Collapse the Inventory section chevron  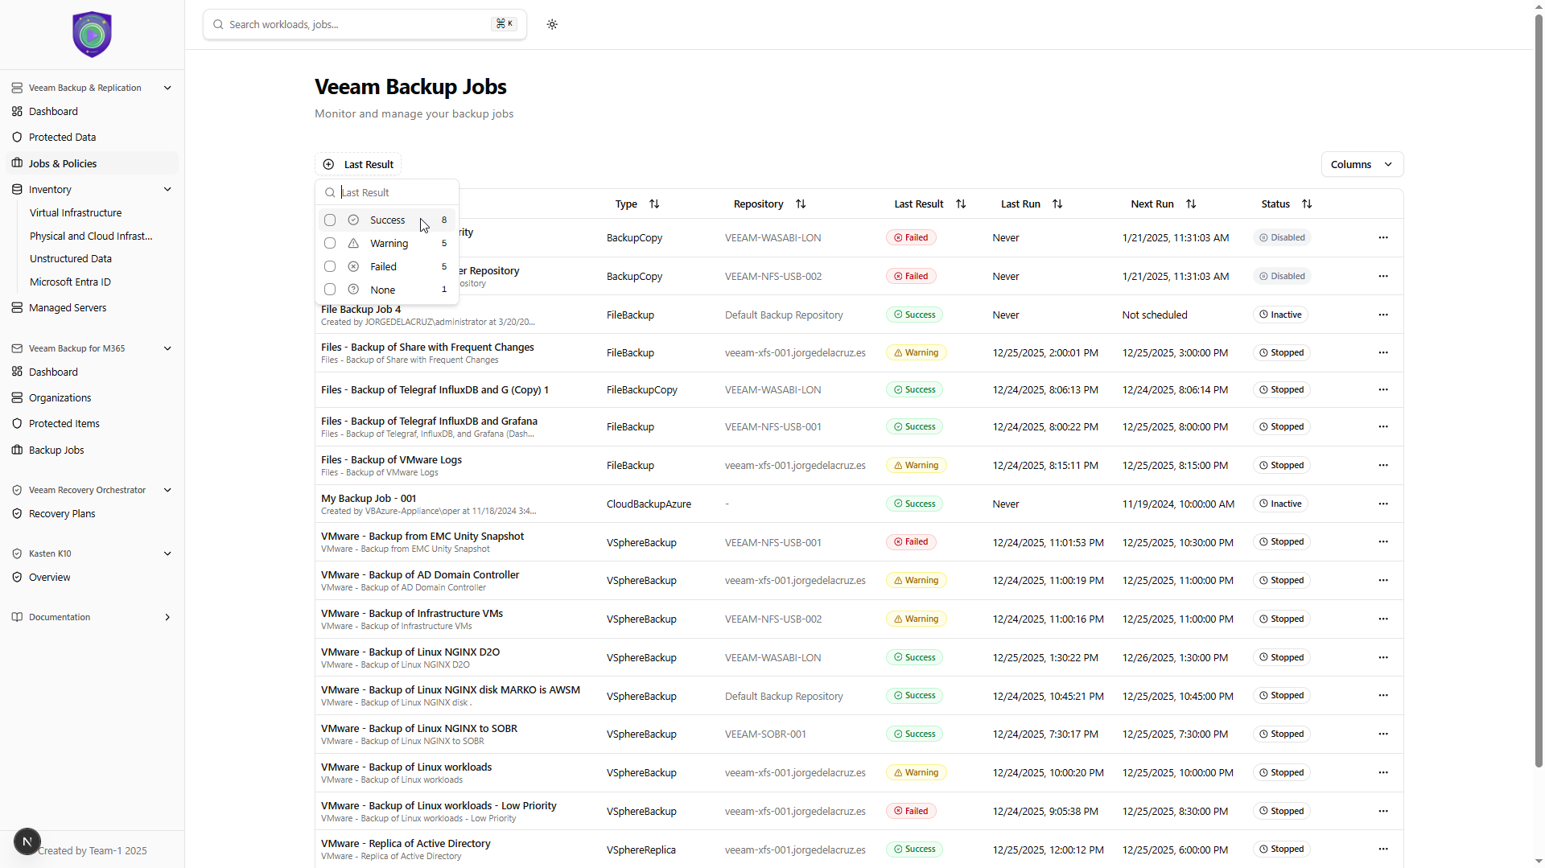[167, 190]
